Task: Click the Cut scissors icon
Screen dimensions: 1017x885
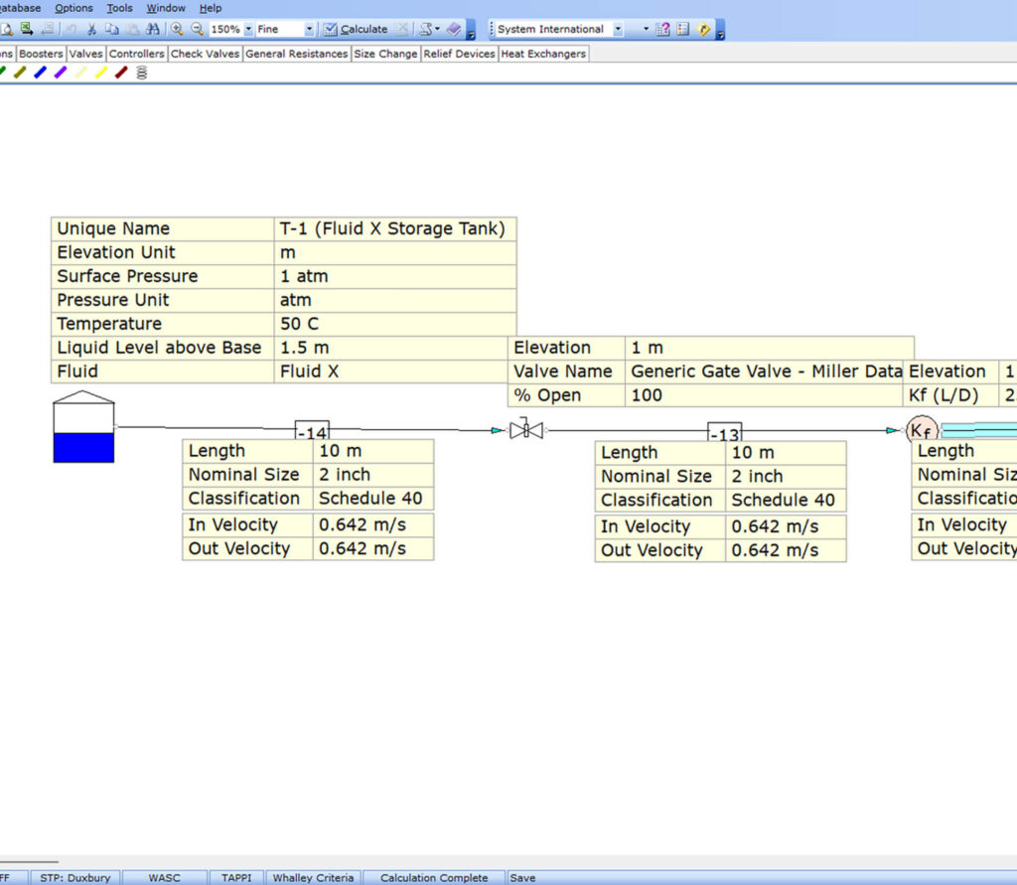Action: click(x=91, y=30)
